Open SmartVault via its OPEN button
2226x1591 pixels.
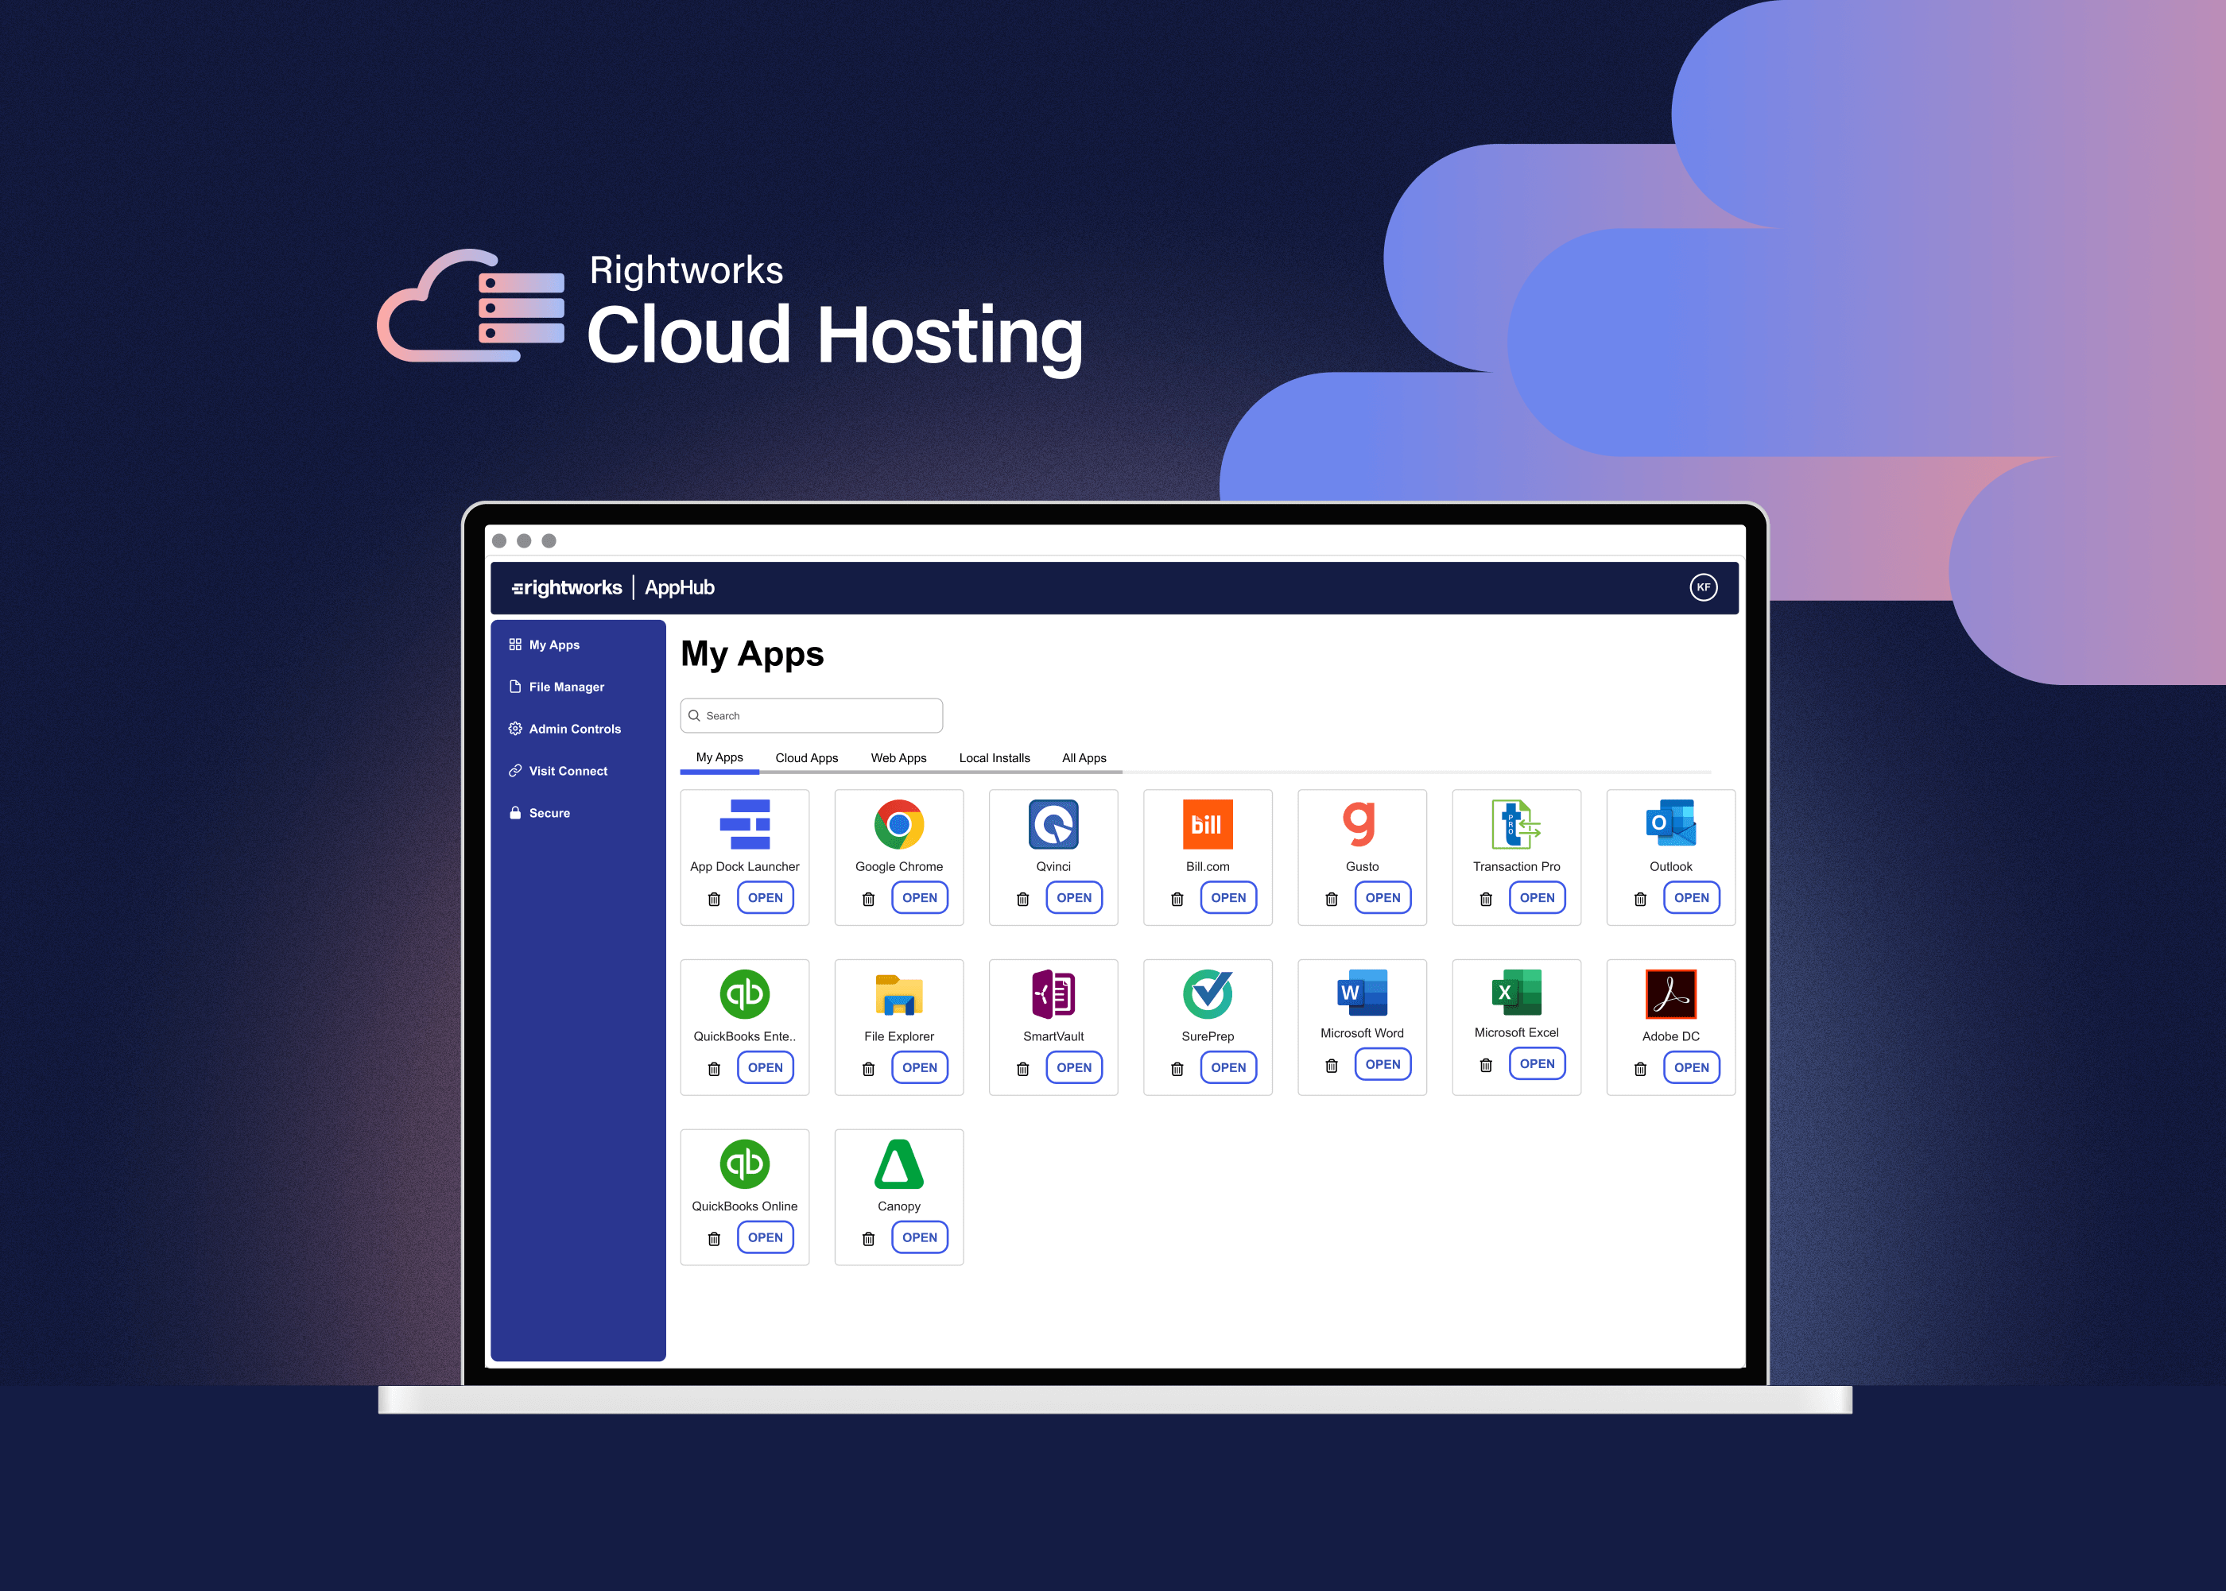[1074, 1068]
